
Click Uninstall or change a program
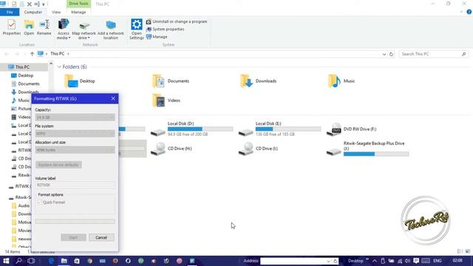pyautogui.click(x=177, y=21)
